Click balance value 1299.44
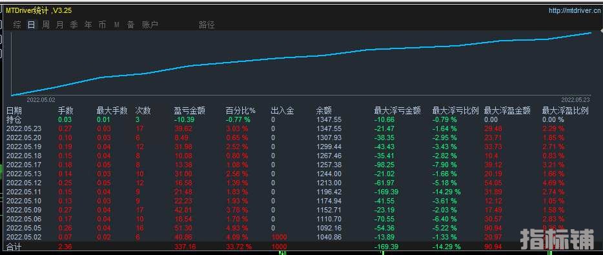 (329, 147)
